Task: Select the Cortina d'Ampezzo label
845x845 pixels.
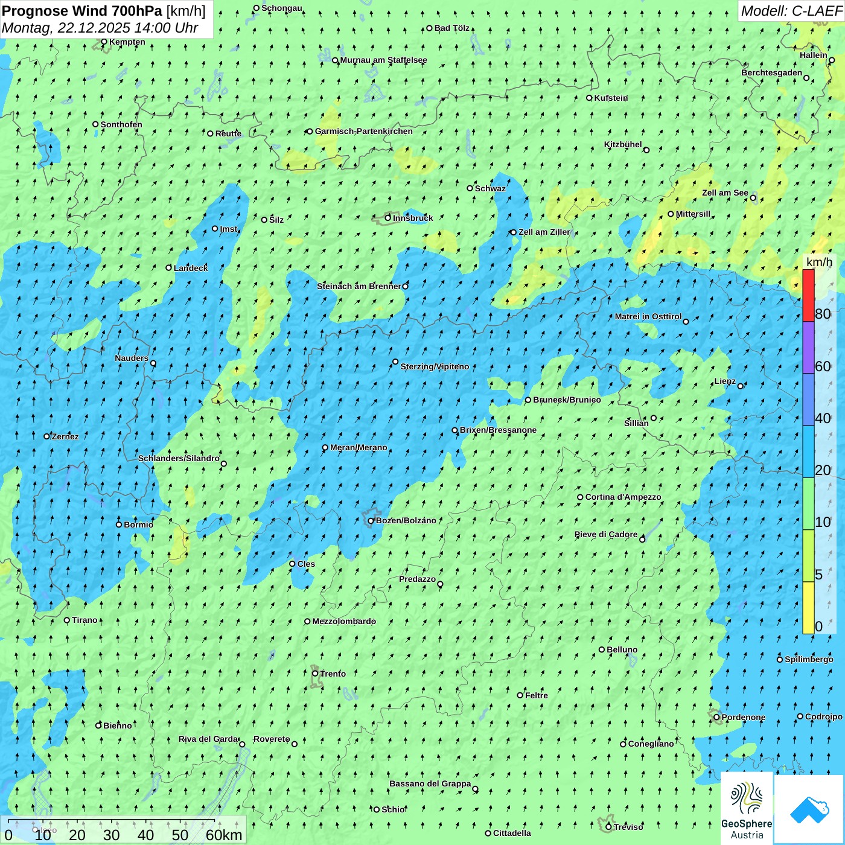Action: (623, 497)
